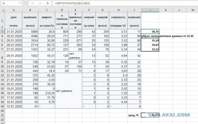Click cell with date 31.01.2020

14,32
